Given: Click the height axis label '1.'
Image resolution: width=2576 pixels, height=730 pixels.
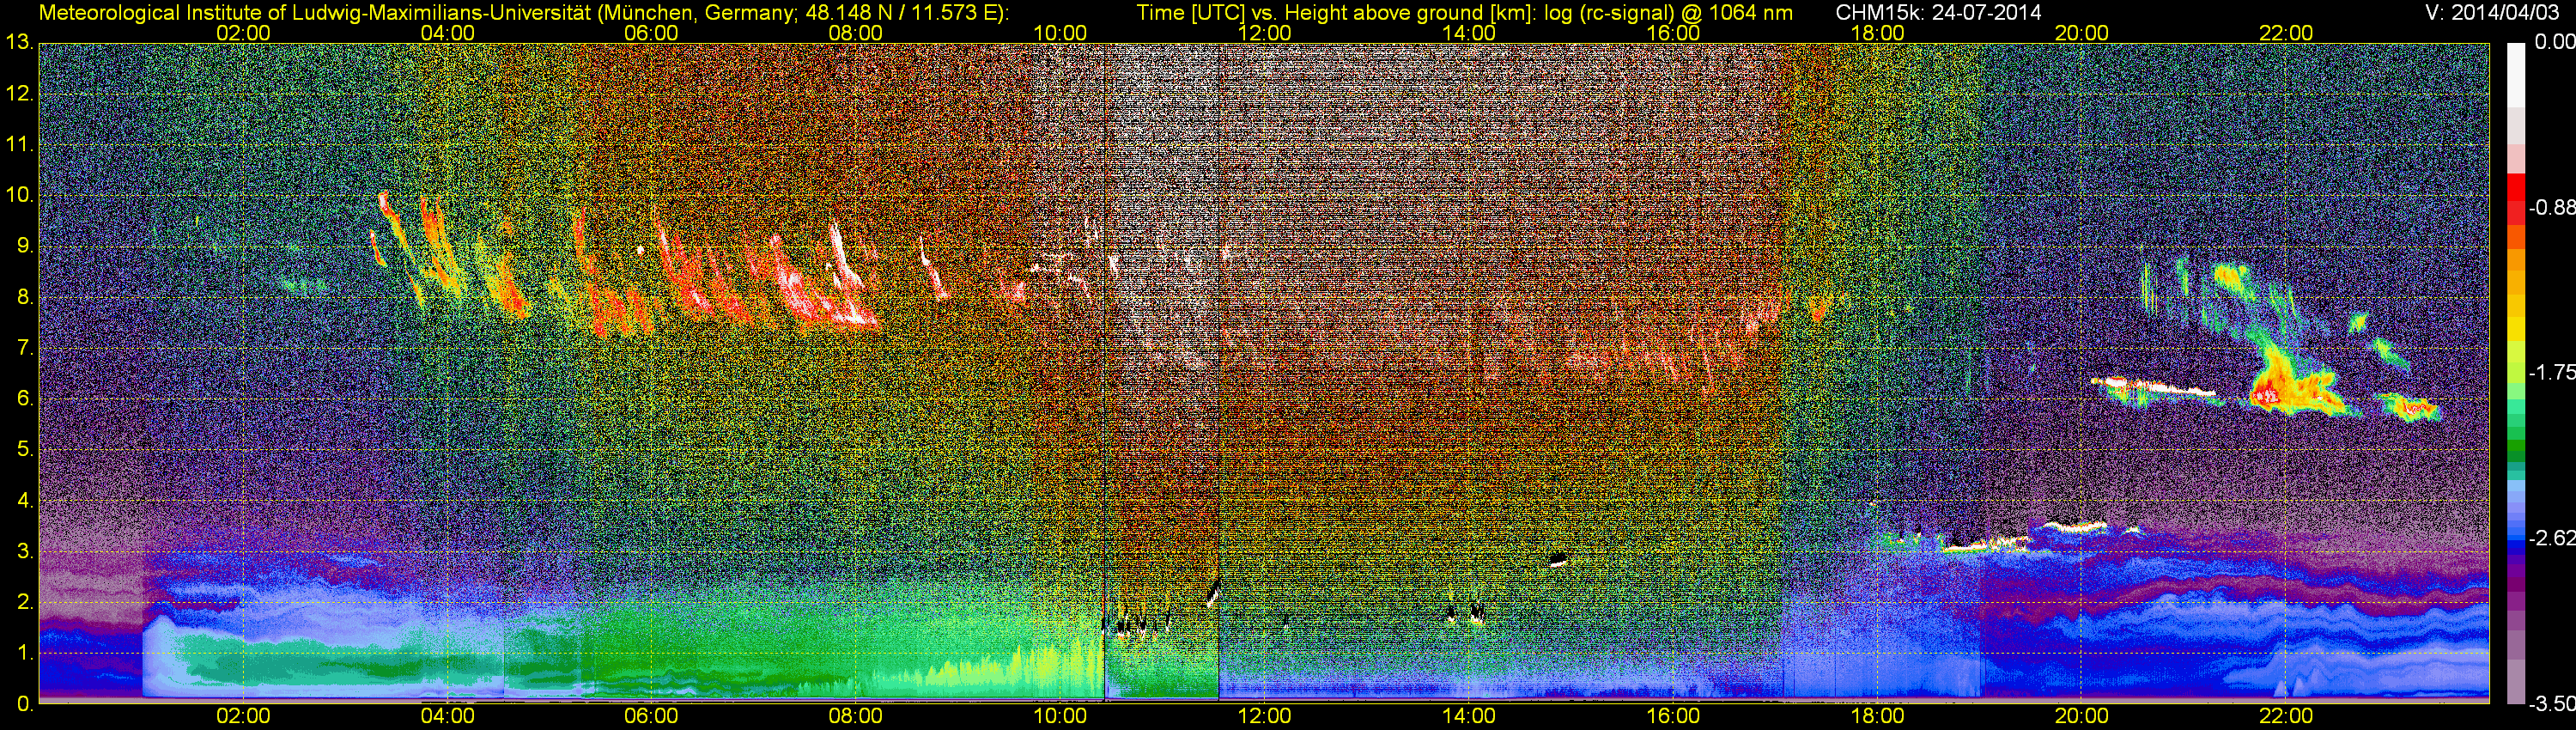Looking at the screenshot, I should (x=25, y=653).
